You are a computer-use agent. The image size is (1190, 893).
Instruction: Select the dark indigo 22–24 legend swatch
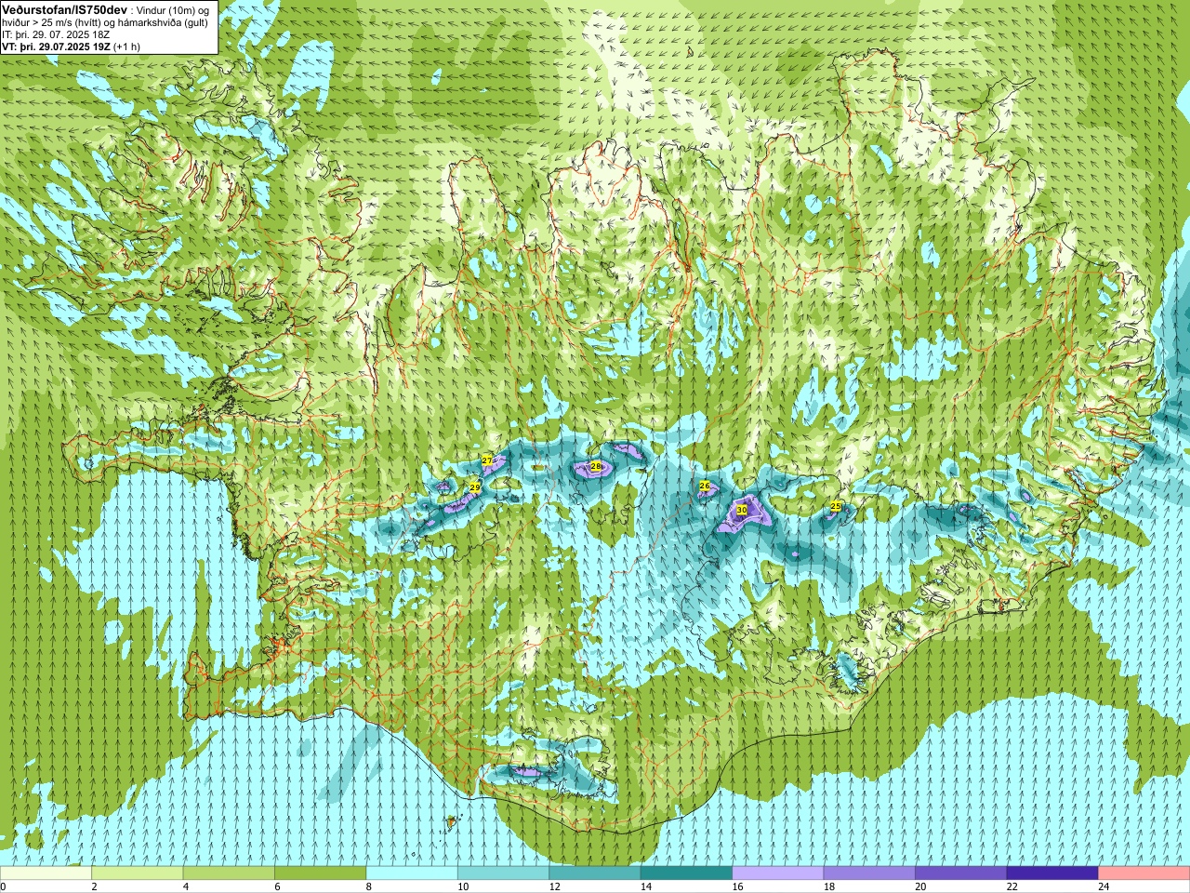pyautogui.click(x=1053, y=873)
